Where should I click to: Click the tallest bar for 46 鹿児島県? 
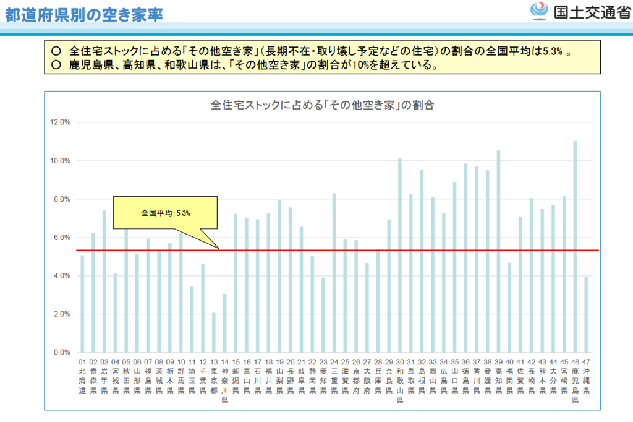click(576, 246)
